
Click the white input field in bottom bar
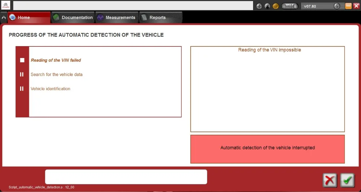(126, 177)
